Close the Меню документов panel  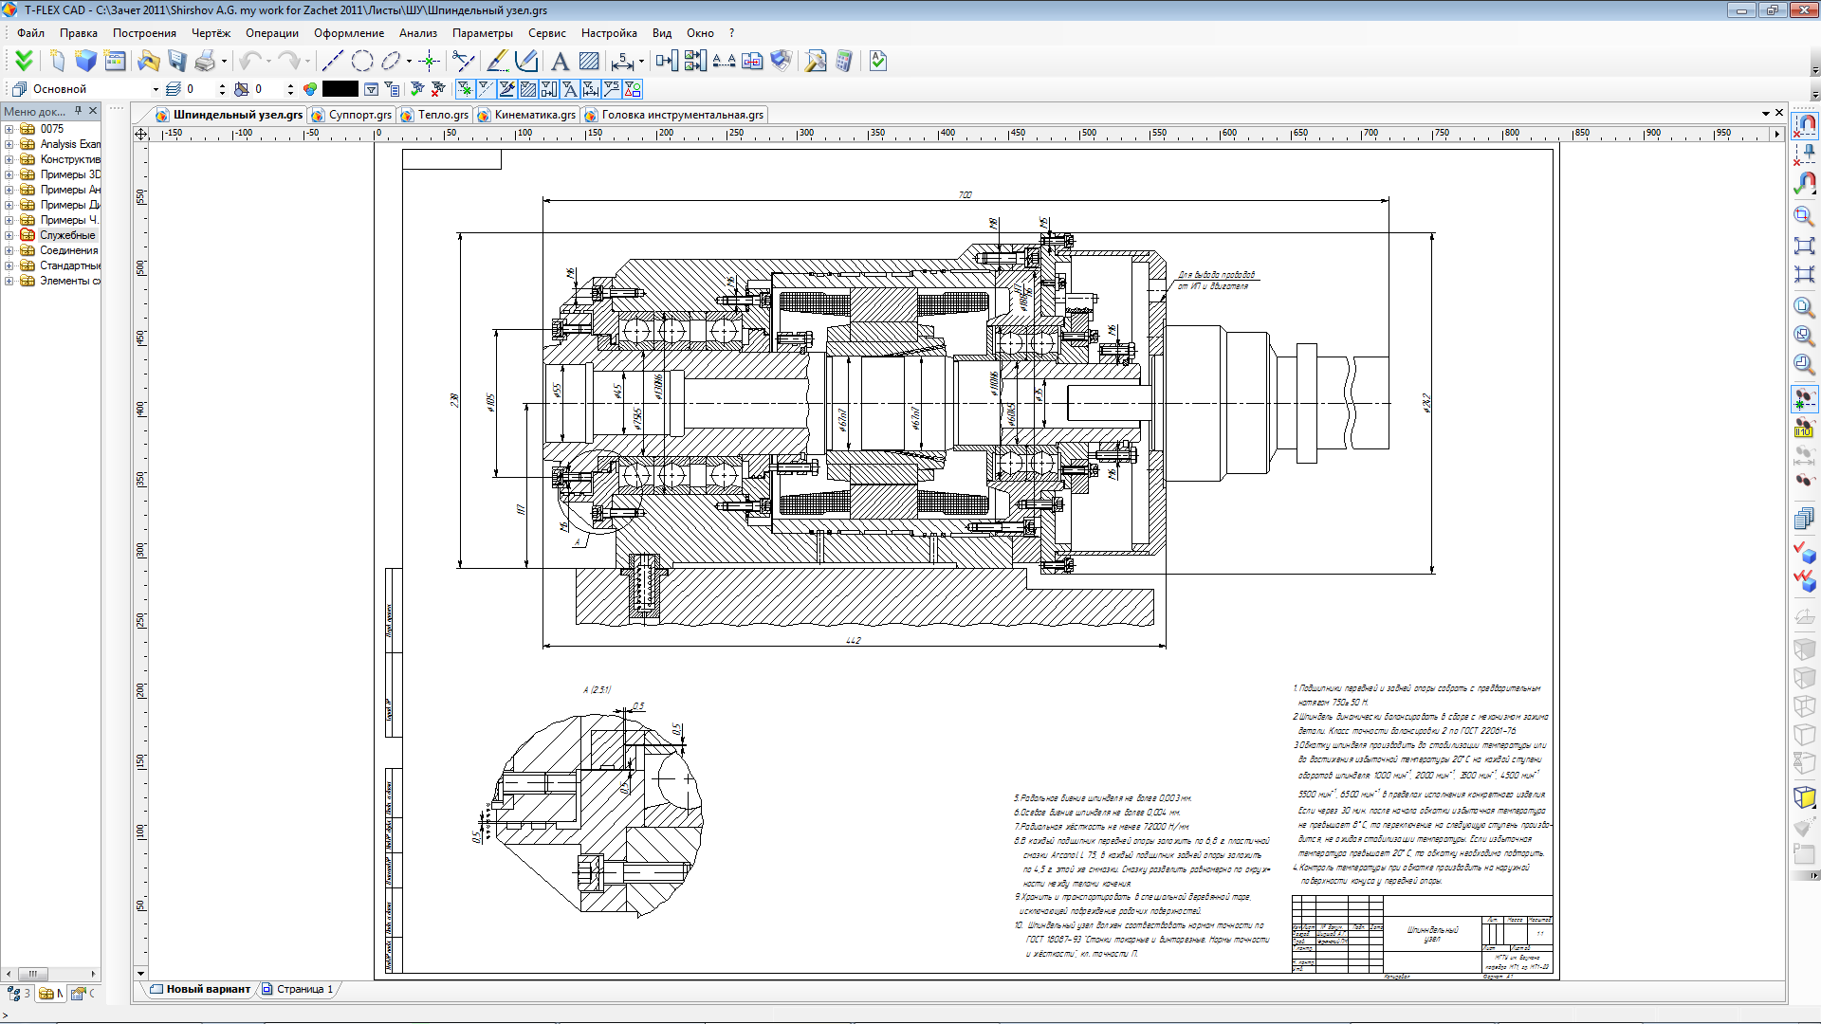93,111
